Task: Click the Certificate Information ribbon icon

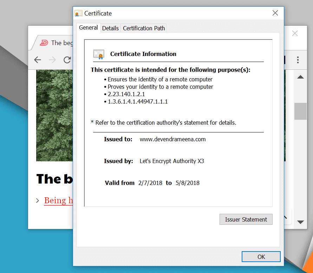Action: point(99,54)
